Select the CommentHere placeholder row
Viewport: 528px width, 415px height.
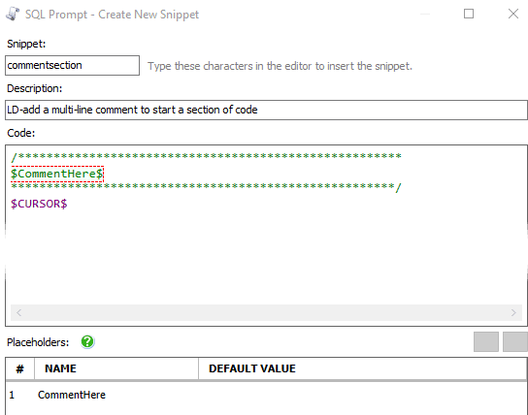tap(266, 395)
